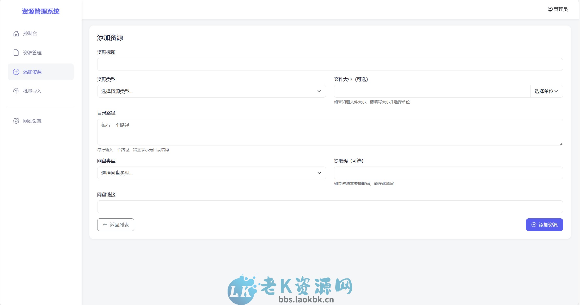Submit the form with 添加资源 button
This screenshot has height=305, width=580.
pos(544,224)
